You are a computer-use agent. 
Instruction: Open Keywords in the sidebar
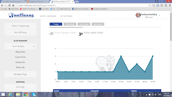pyautogui.click(x=20, y=62)
